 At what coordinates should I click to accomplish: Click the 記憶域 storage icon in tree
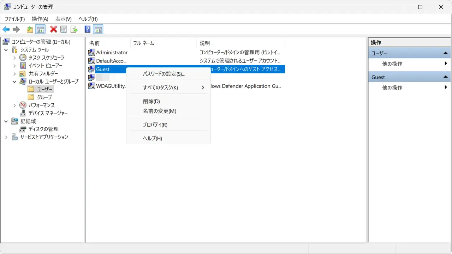14,121
